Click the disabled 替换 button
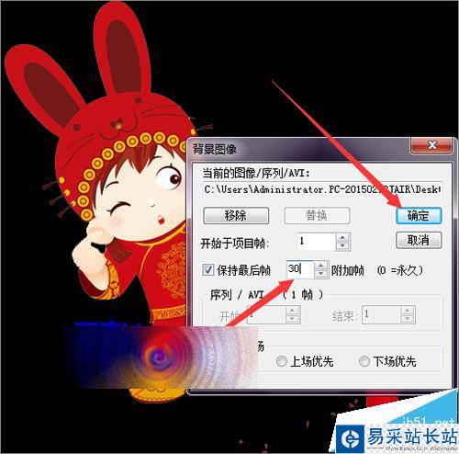Image resolution: width=459 pixels, height=454 pixels. 317,216
